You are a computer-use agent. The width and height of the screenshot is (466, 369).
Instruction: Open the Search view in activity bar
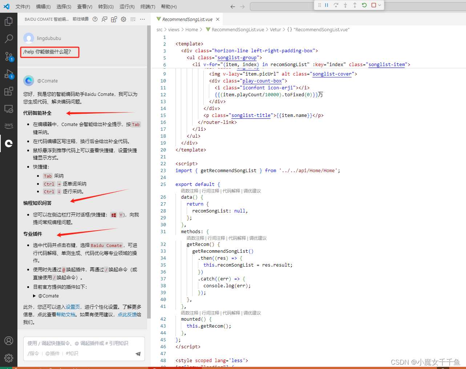(9, 38)
